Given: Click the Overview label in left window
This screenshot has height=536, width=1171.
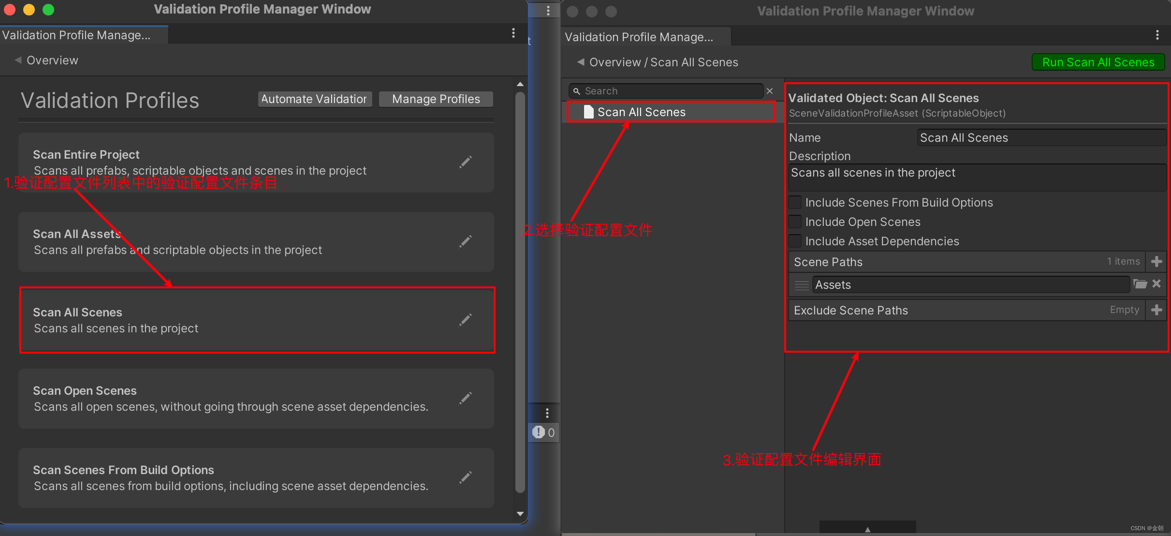Looking at the screenshot, I should coord(52,60).
